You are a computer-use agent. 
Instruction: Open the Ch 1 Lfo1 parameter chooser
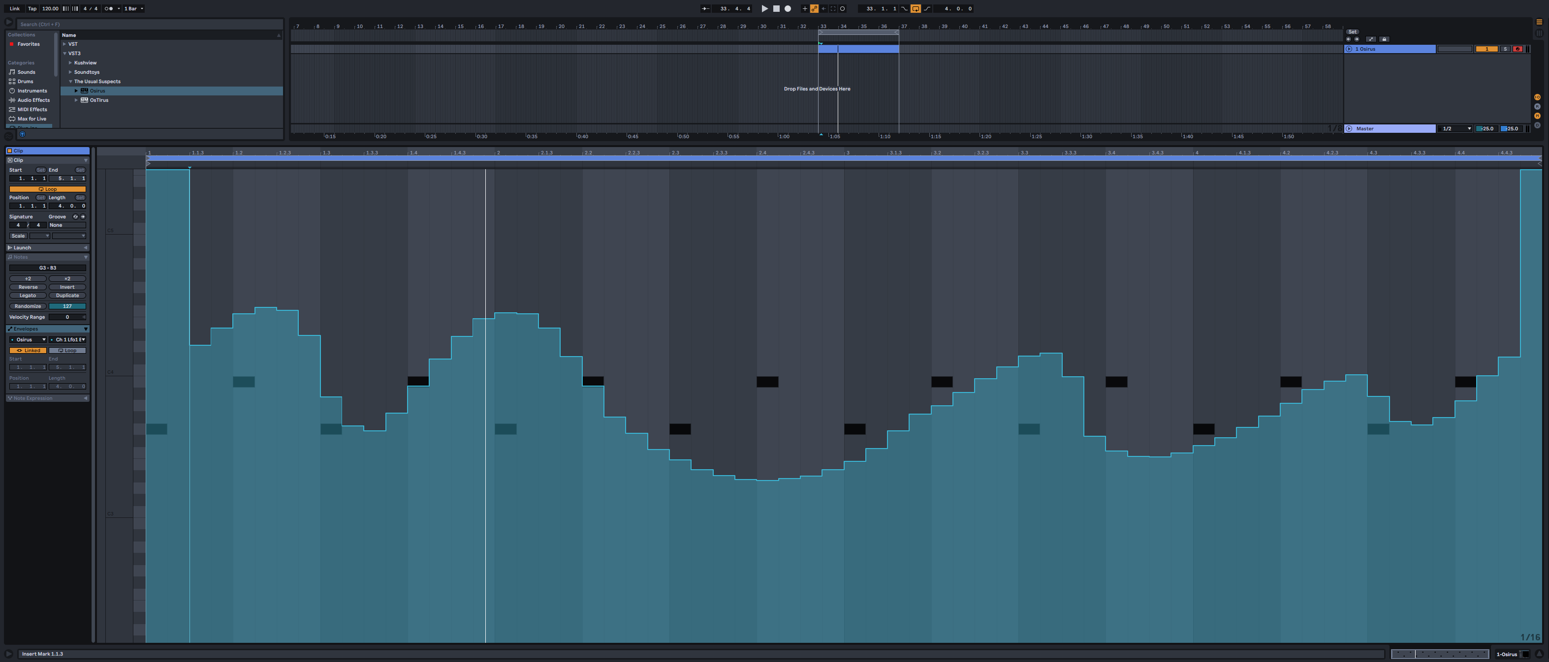tap(67, 339)
